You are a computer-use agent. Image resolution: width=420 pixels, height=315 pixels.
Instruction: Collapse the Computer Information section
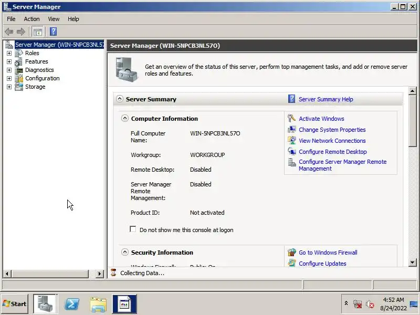point(125,118)
